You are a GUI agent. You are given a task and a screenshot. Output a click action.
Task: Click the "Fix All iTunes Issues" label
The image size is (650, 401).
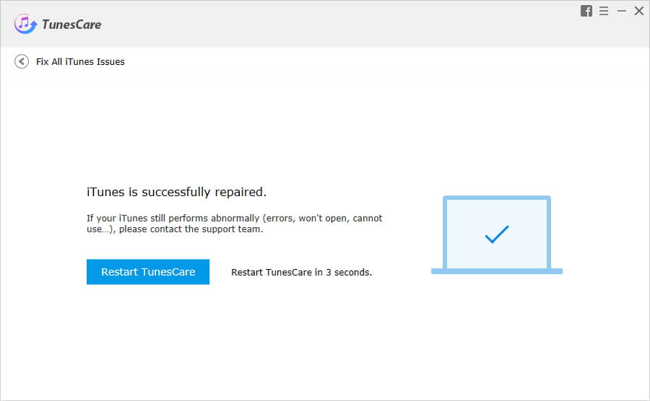80,61
